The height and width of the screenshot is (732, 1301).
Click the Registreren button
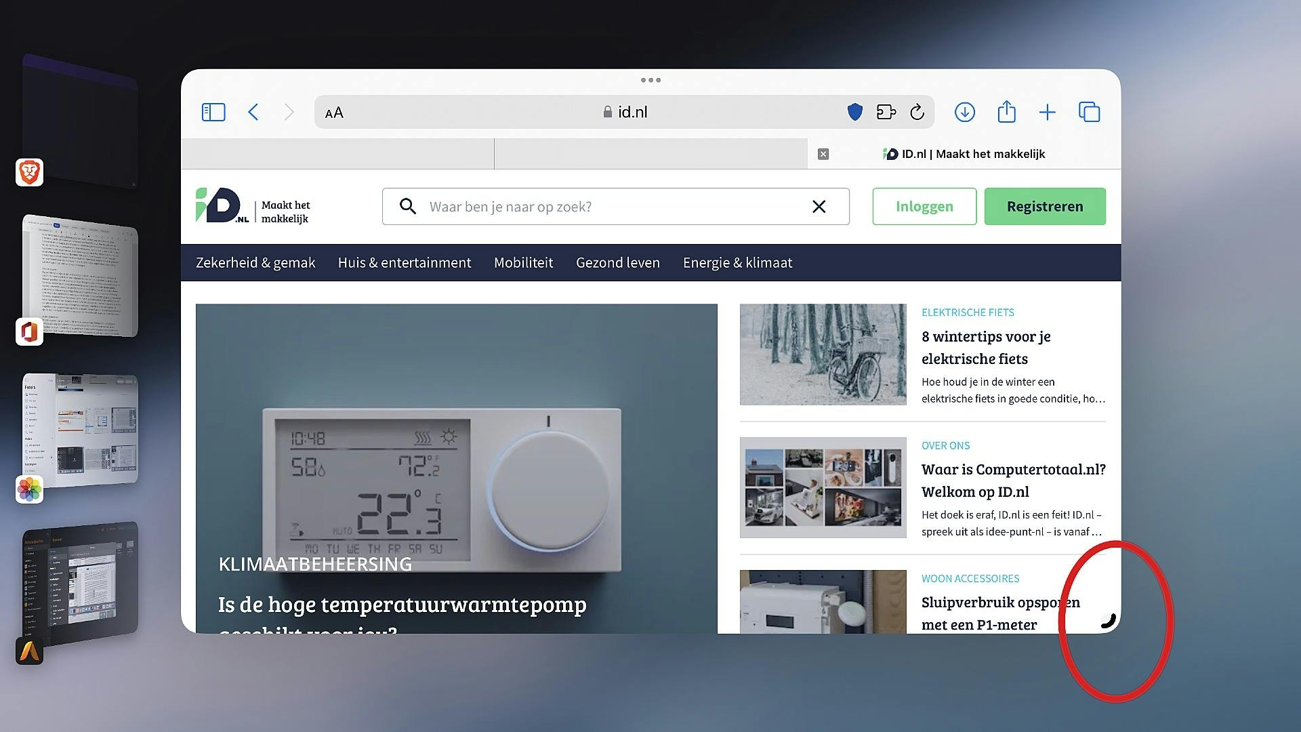[x=1044, y=206]
